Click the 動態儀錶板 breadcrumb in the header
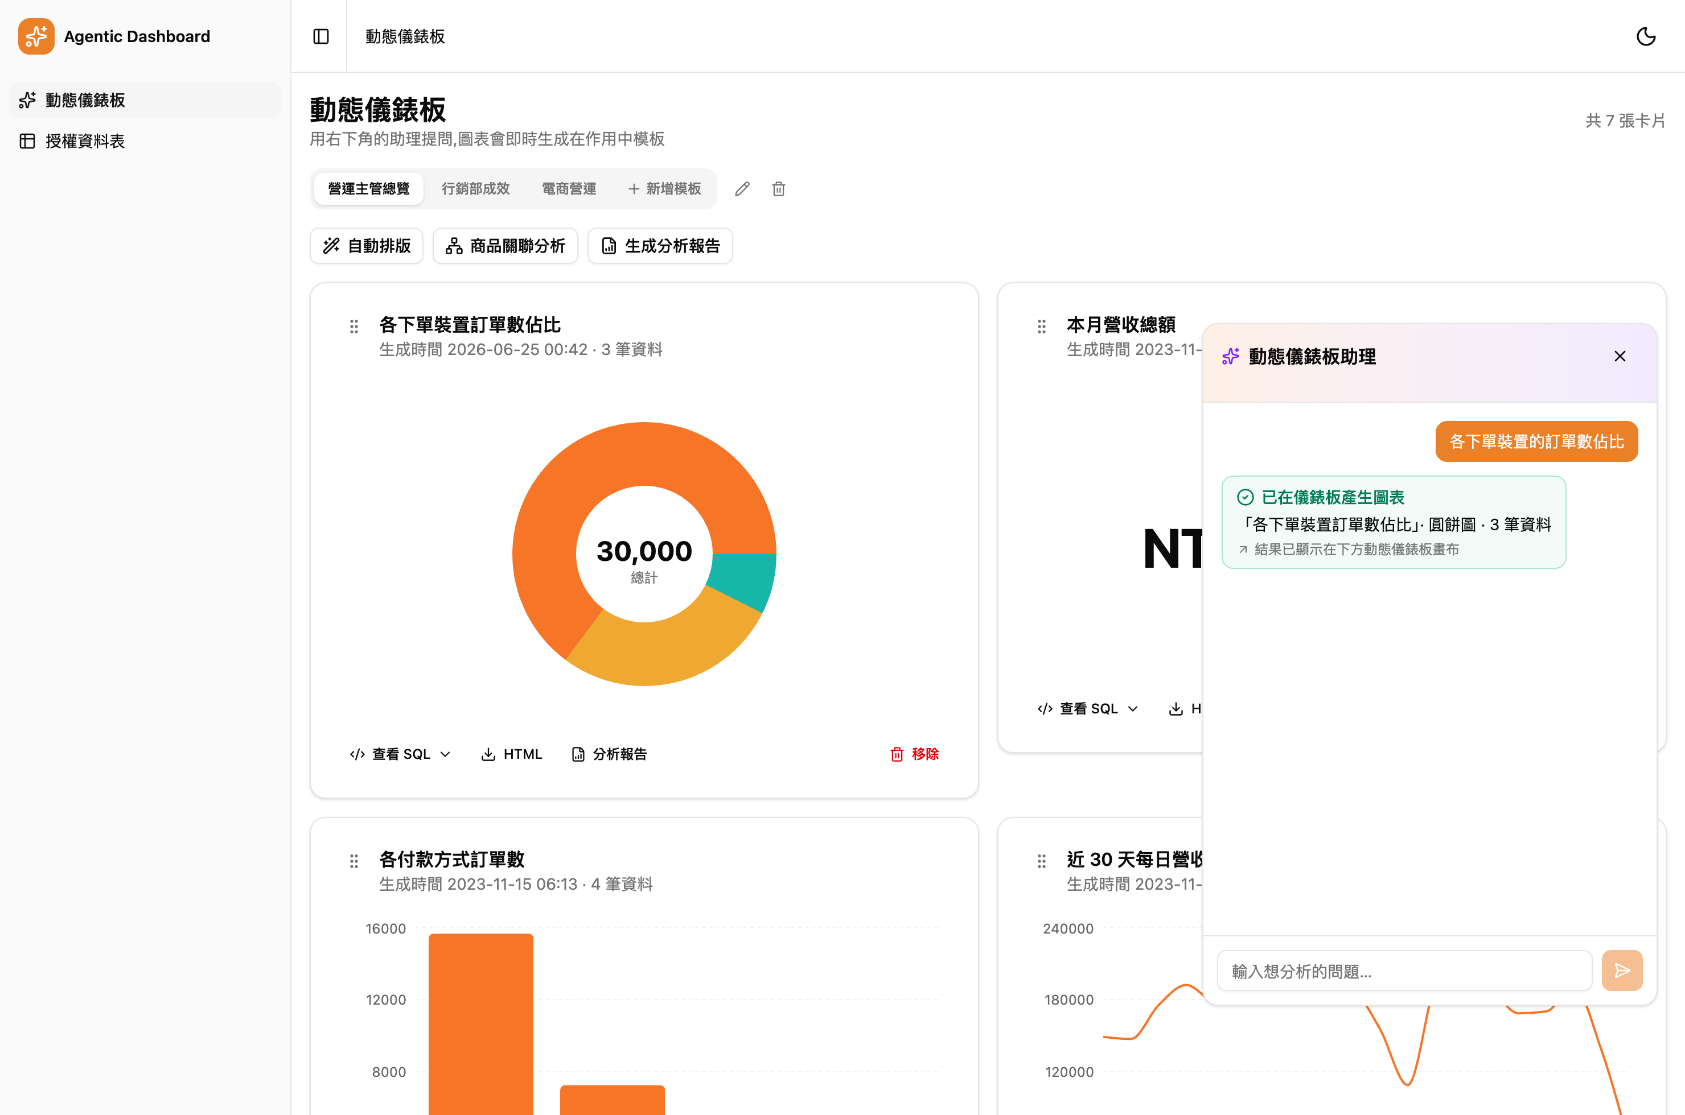Viewport: 1685px width, 1115px height. click(x=405, y=36)
